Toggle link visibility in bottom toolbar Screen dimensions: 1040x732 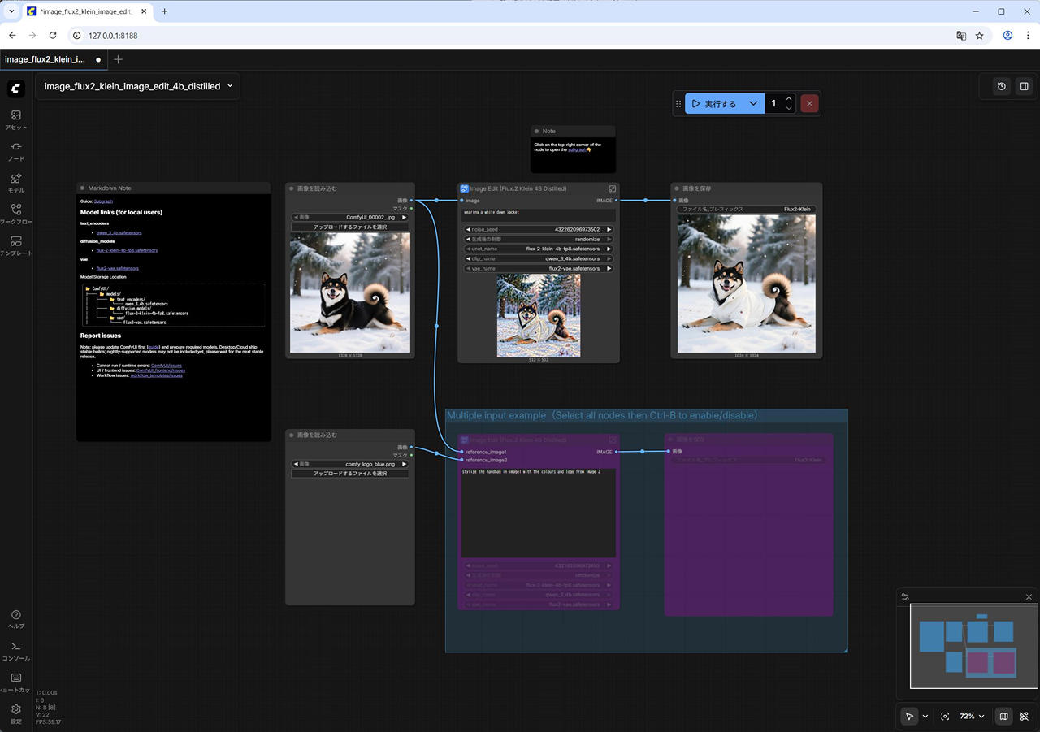[x=1025, y=717]
